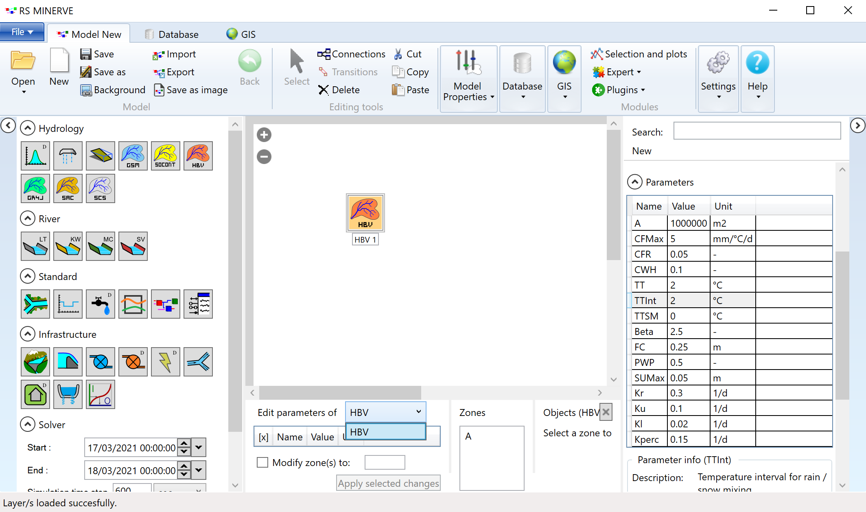Decrease the End date with spinner down
The height and width of the screenshot is (512, 866).
tap(184, 475)
